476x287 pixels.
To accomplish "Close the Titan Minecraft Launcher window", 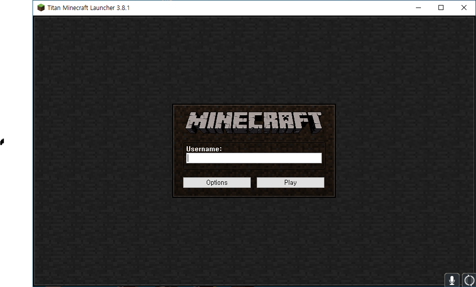I will 464,8.
